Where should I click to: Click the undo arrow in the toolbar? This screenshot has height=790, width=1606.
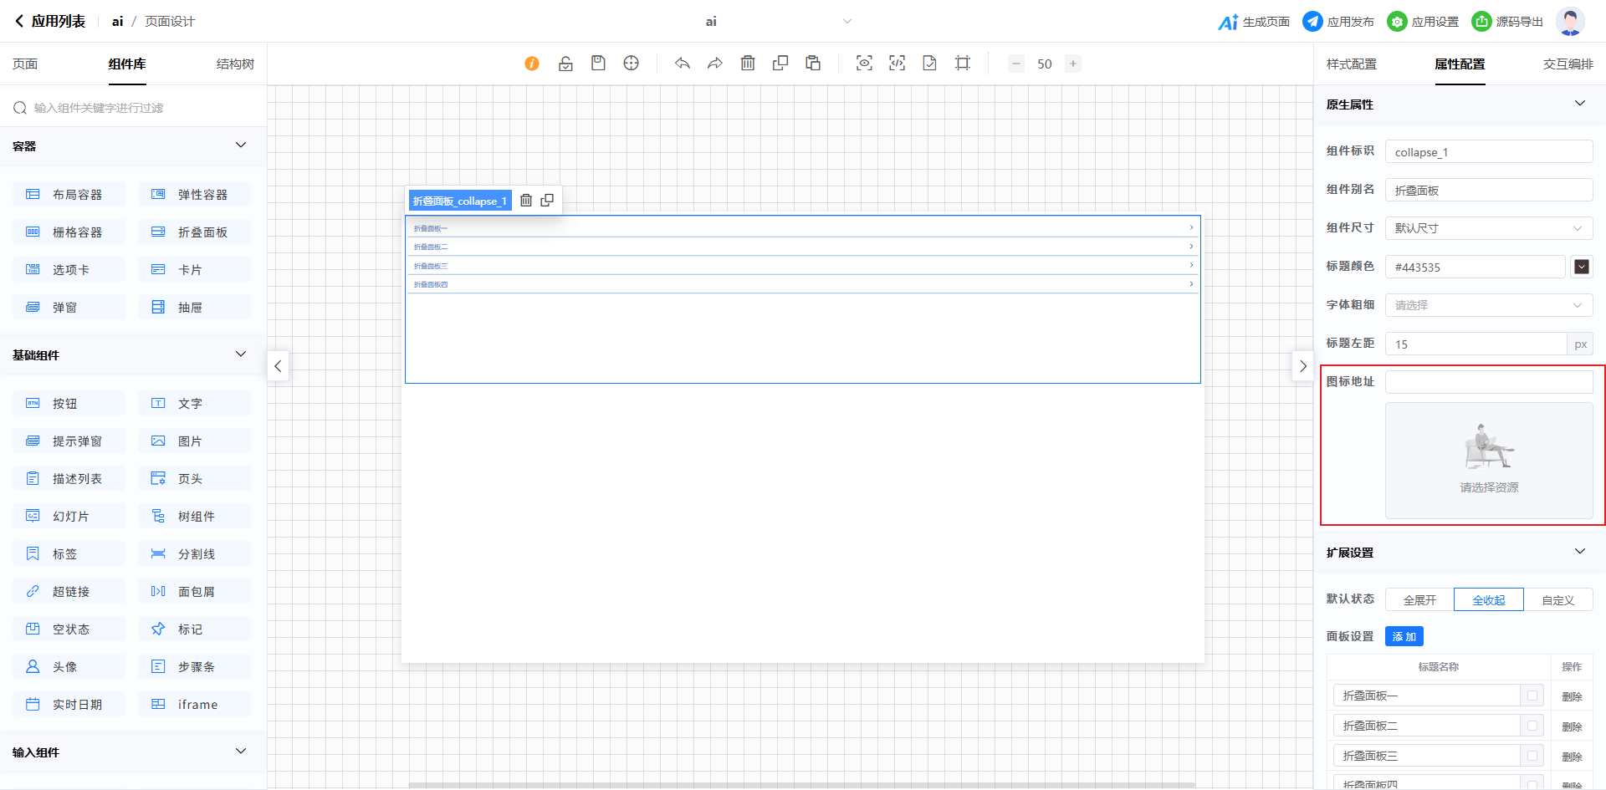(x=683, y=64)
